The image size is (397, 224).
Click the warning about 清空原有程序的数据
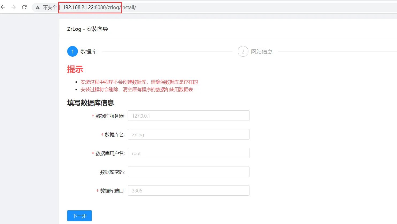click(x=137, y=90)
